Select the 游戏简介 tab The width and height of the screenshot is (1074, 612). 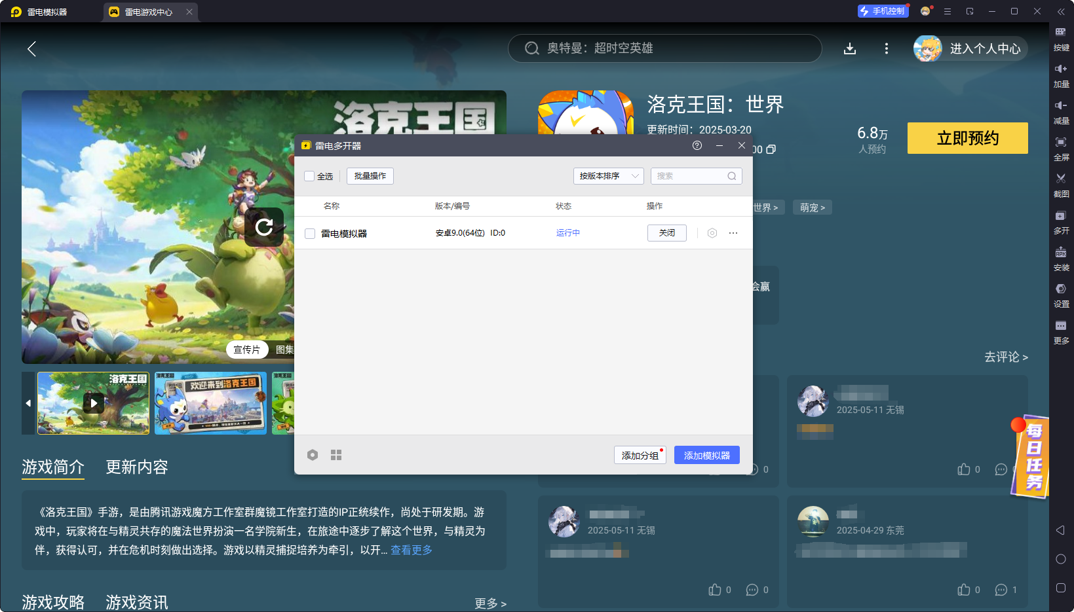click(53, 467)
